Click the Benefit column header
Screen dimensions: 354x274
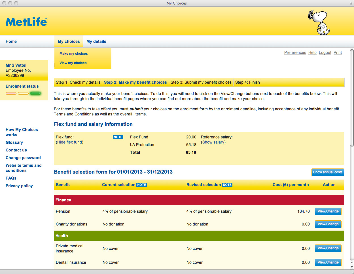point(63,185)
